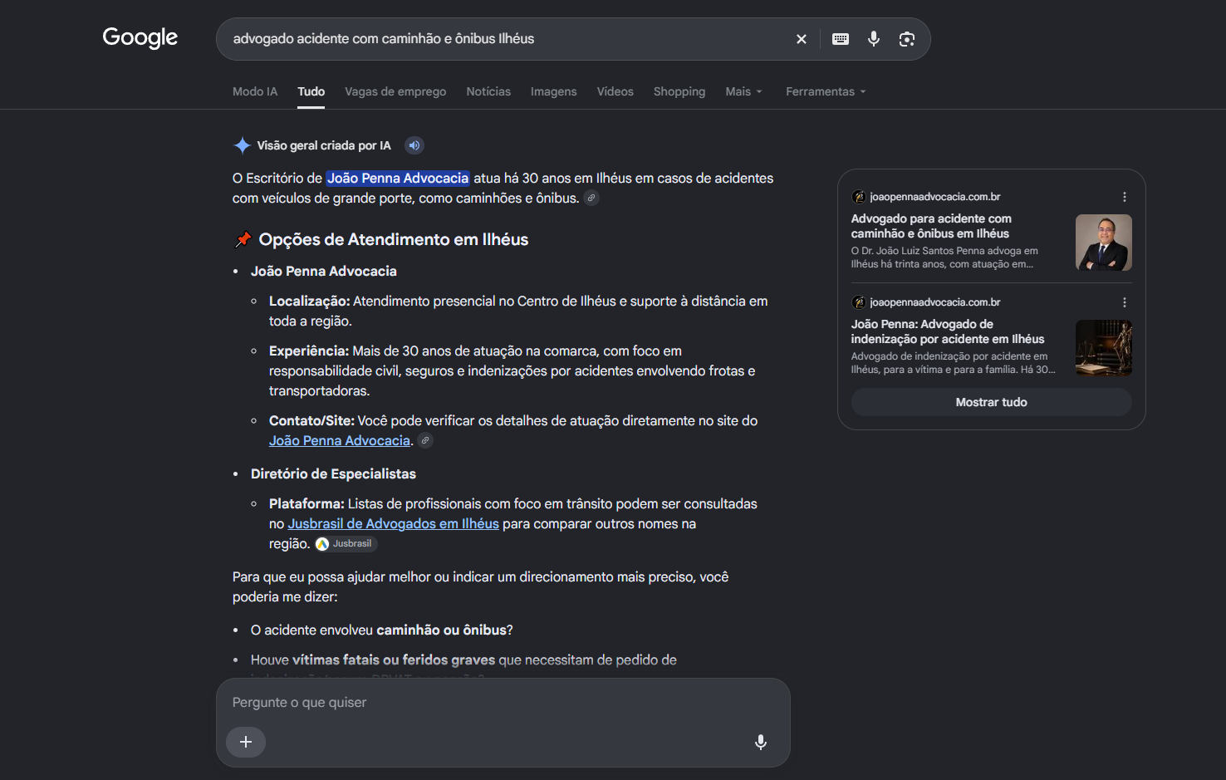Click the AI overview sparkle icon
This screenshot has height=780, width=1226.
coord(242,145)
